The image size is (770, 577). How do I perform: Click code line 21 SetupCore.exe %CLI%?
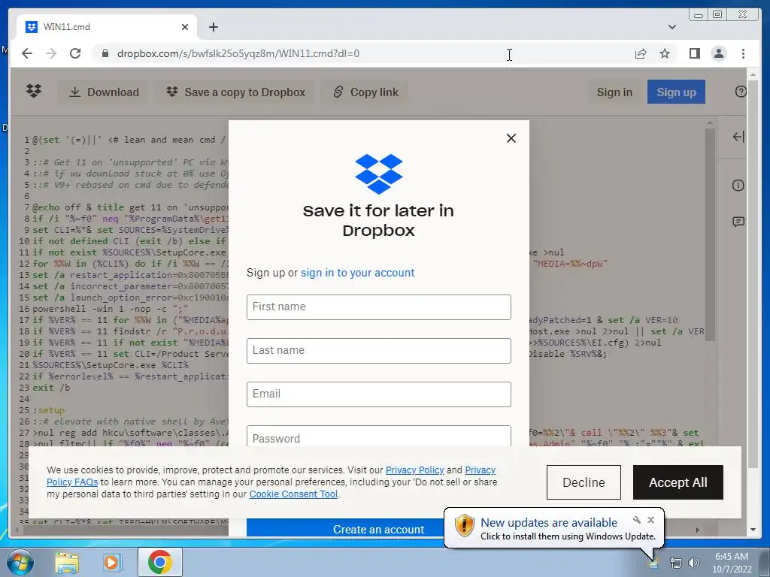click(111, 365)
